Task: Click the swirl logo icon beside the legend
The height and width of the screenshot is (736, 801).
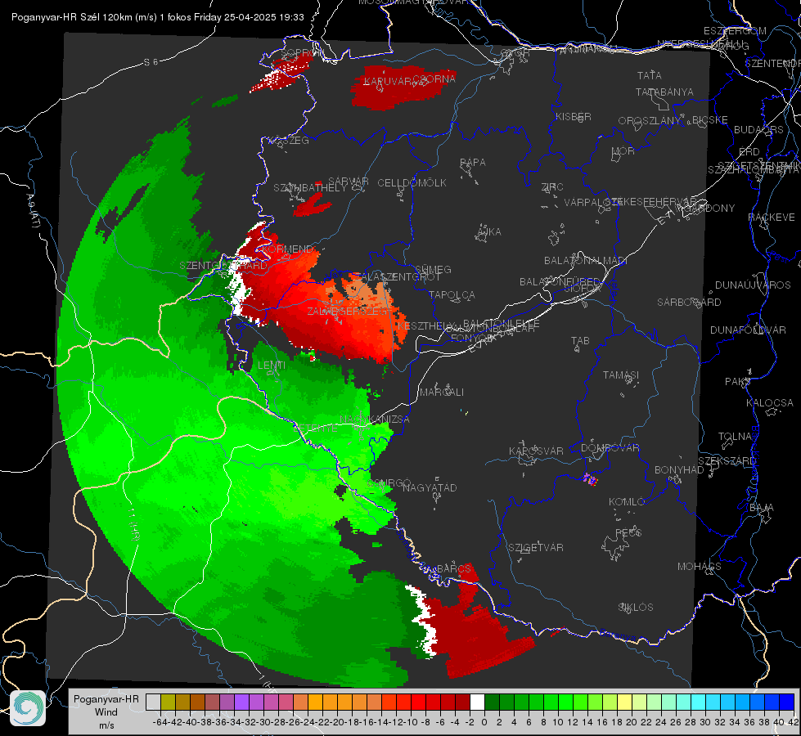Action: click(x=28, y=708)
